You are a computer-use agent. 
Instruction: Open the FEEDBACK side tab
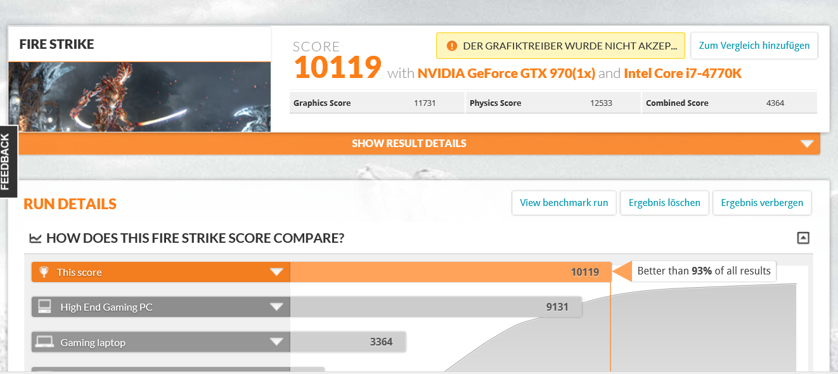(x=8, y=162)
